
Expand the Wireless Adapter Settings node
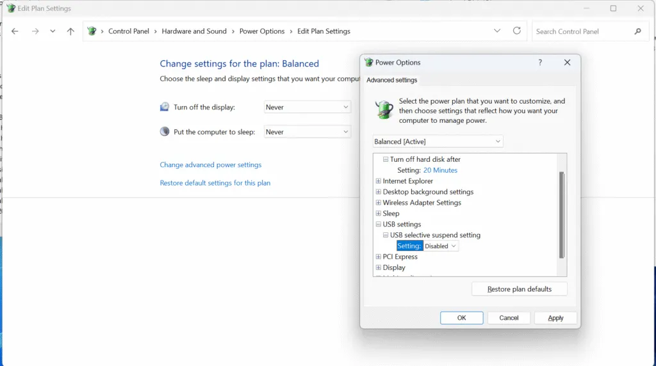pyautogui.click(x=379, y=203)
